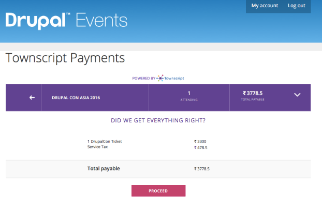The height and width of the screenshot is (208, 322).
Task: Click the PROCEED button
Action: (158, 190)
